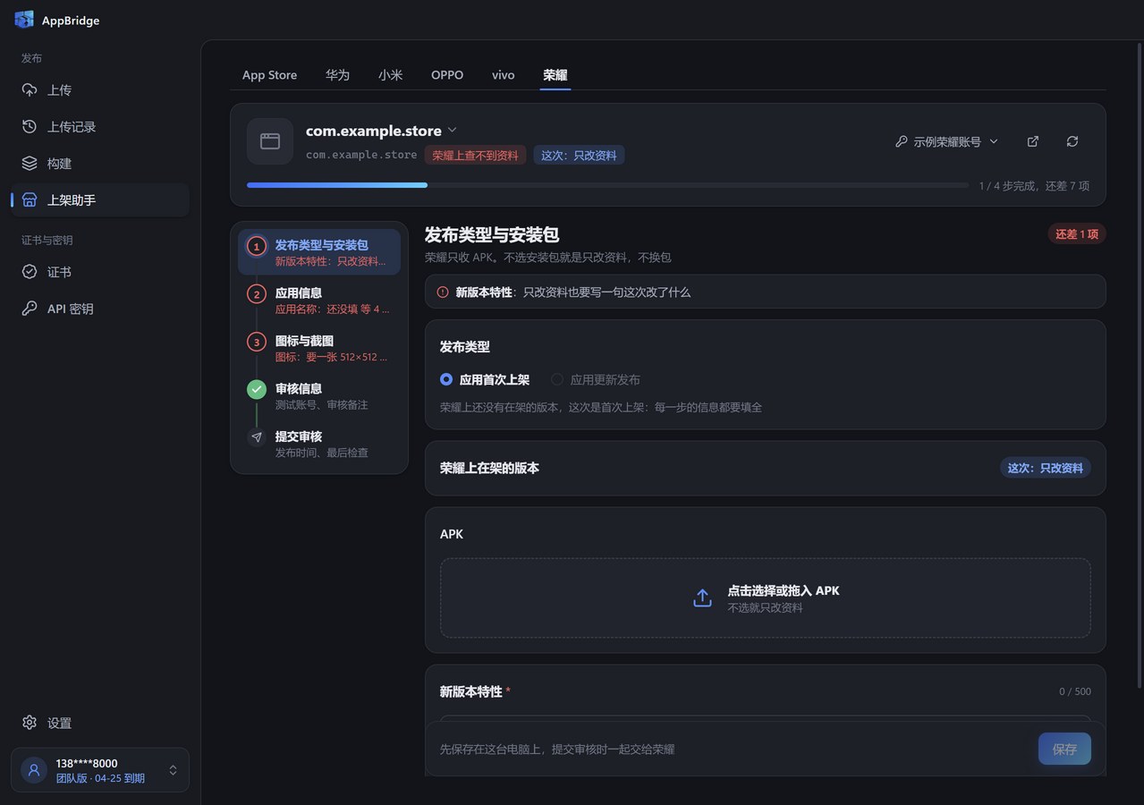Switch to vivo tab
The width and height of the screenshot is (1144, 805).
point(504,75)
